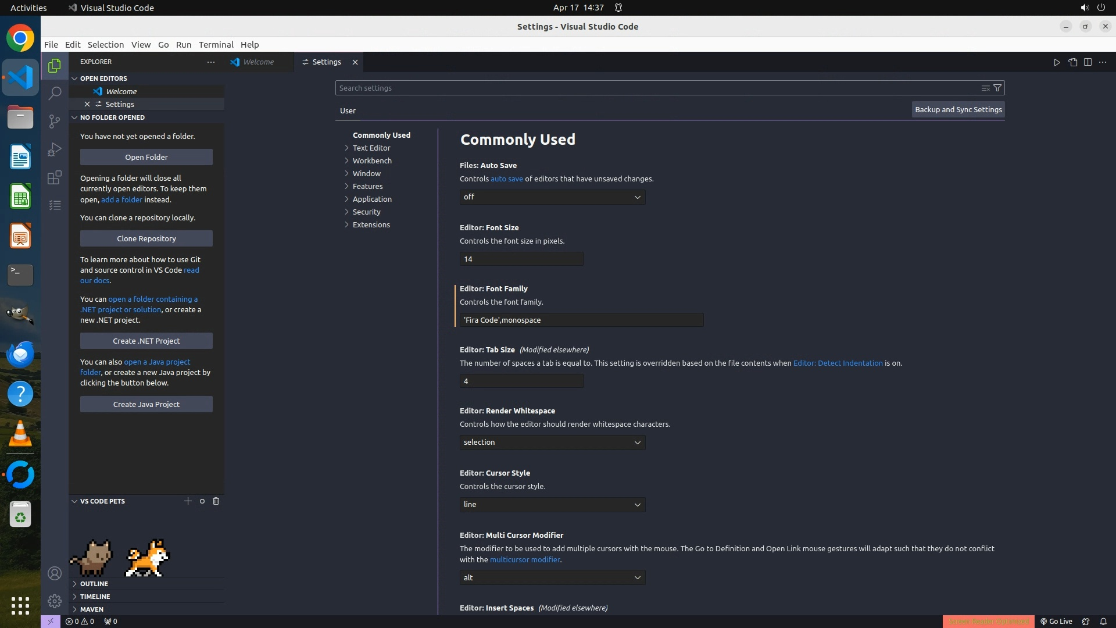
Task: Click add pet plus icon
Action: click(x=188, y=501)
